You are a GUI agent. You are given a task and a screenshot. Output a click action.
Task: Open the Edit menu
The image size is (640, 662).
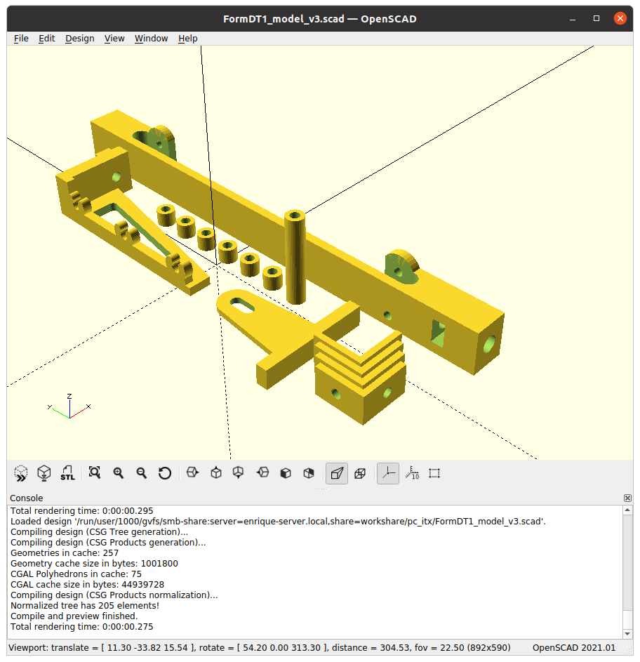[47, 39]
